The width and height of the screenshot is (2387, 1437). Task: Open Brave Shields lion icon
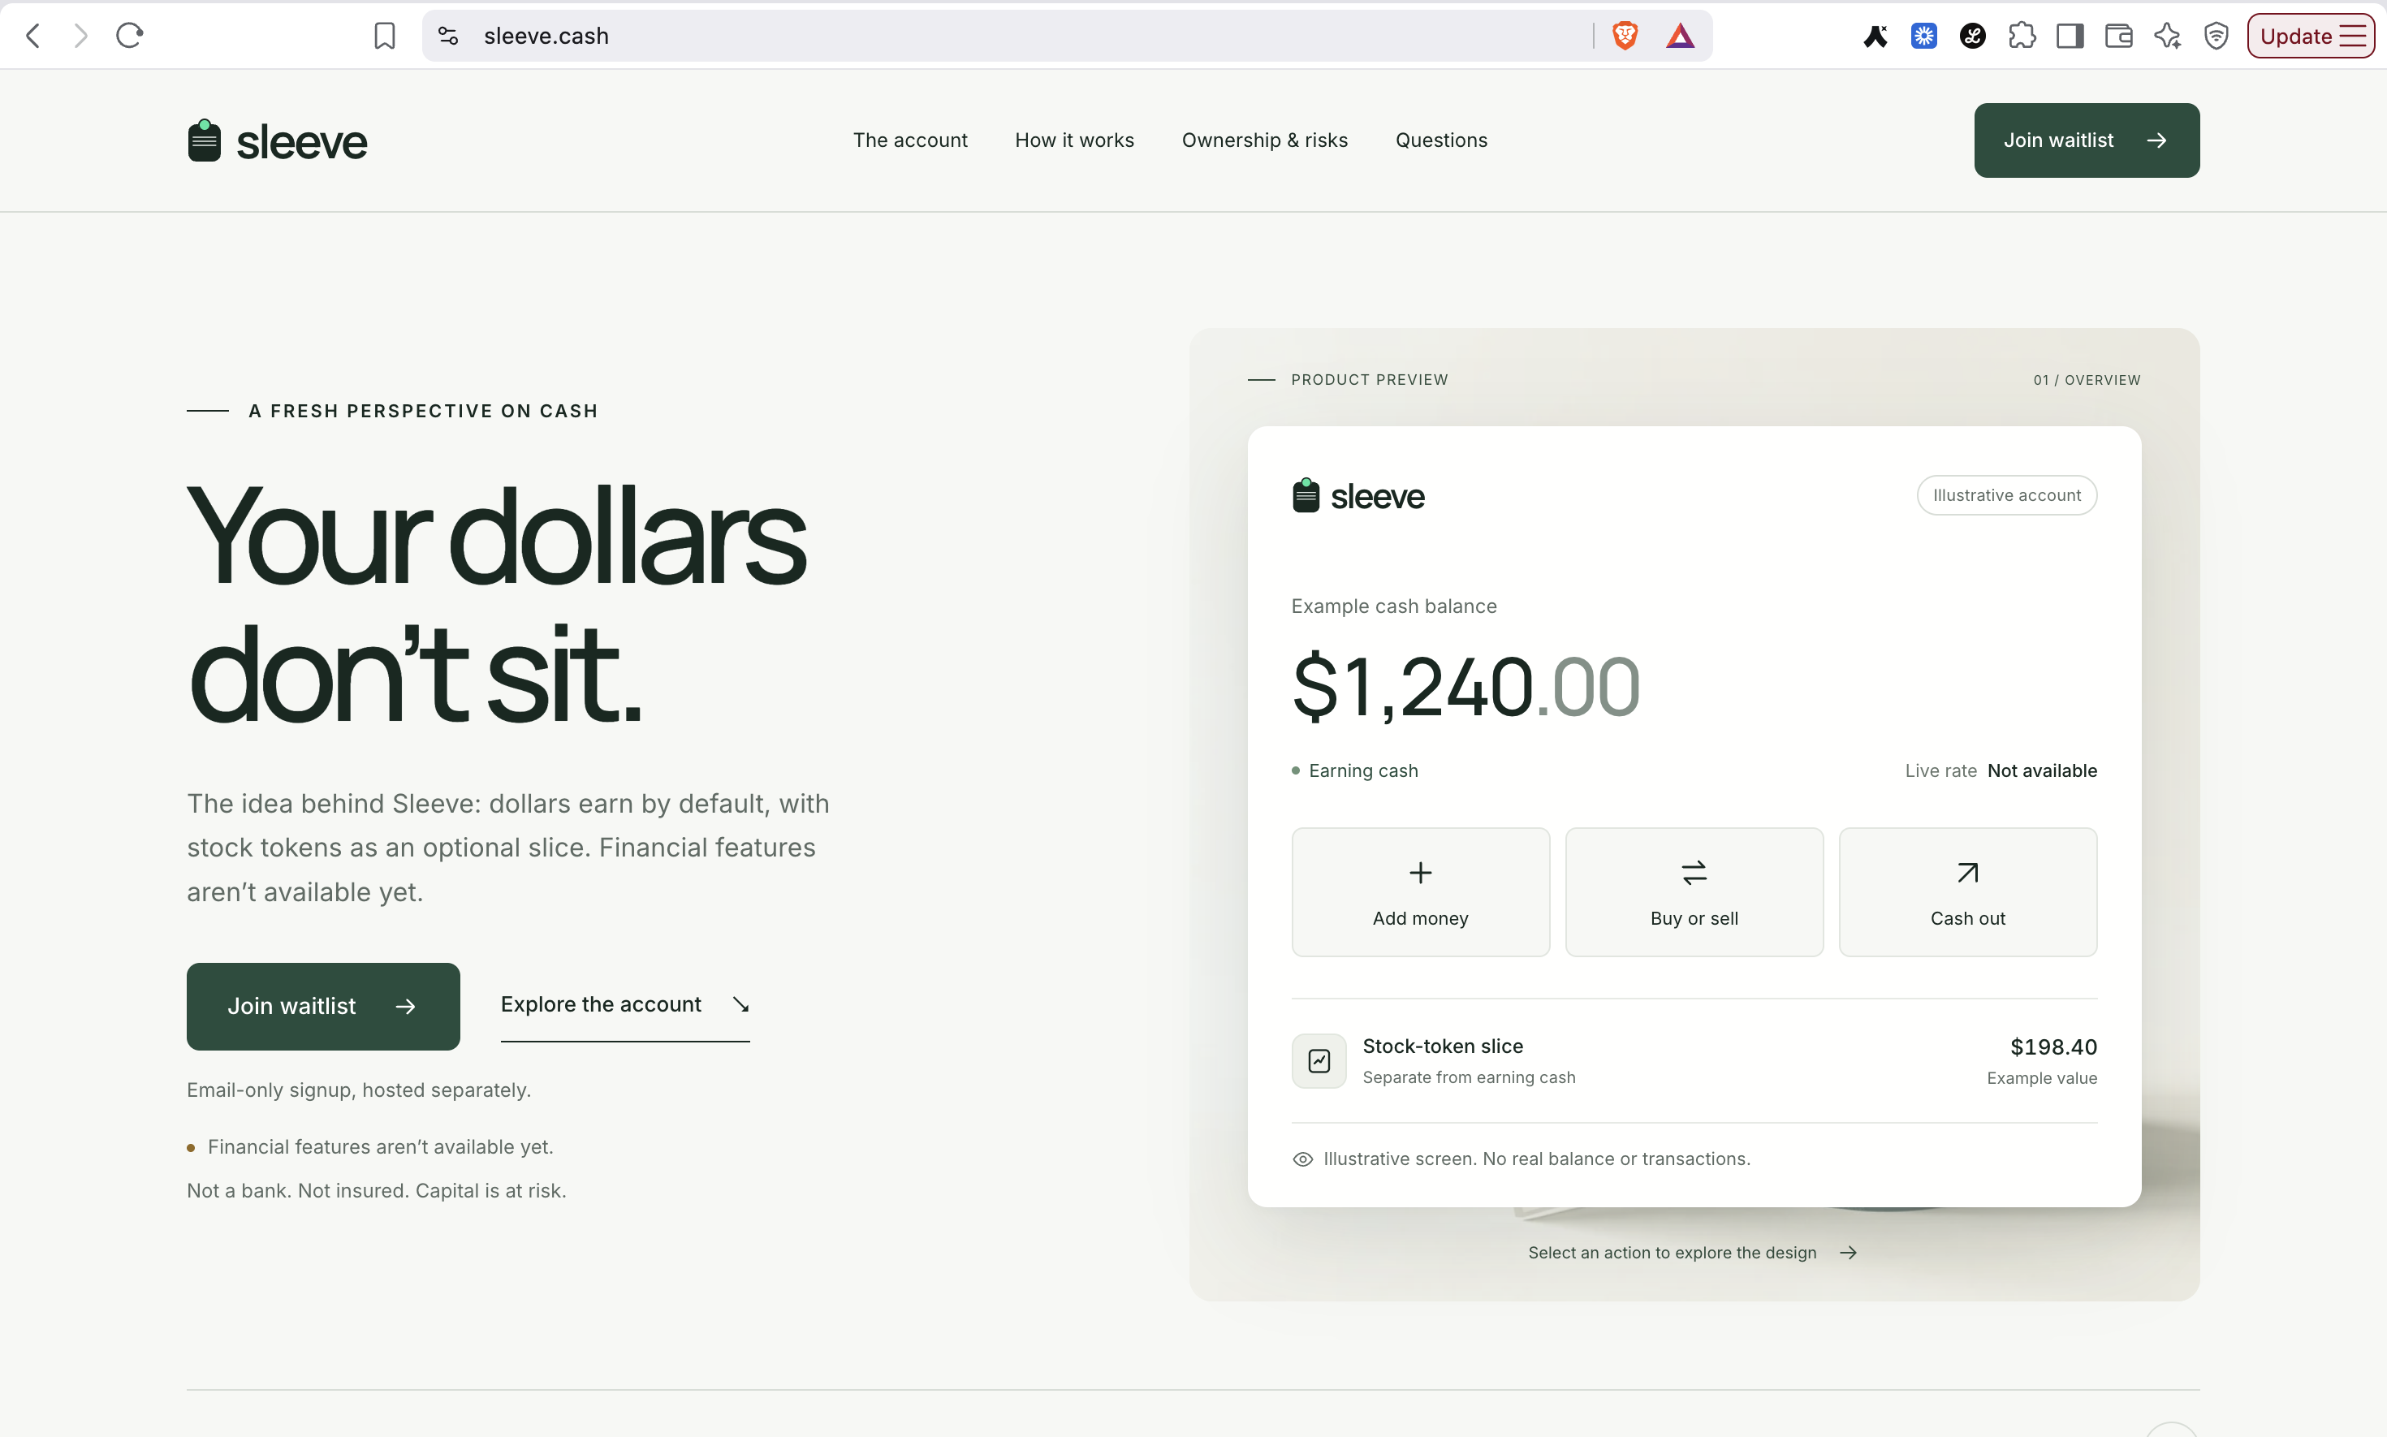click(1625, 36)
